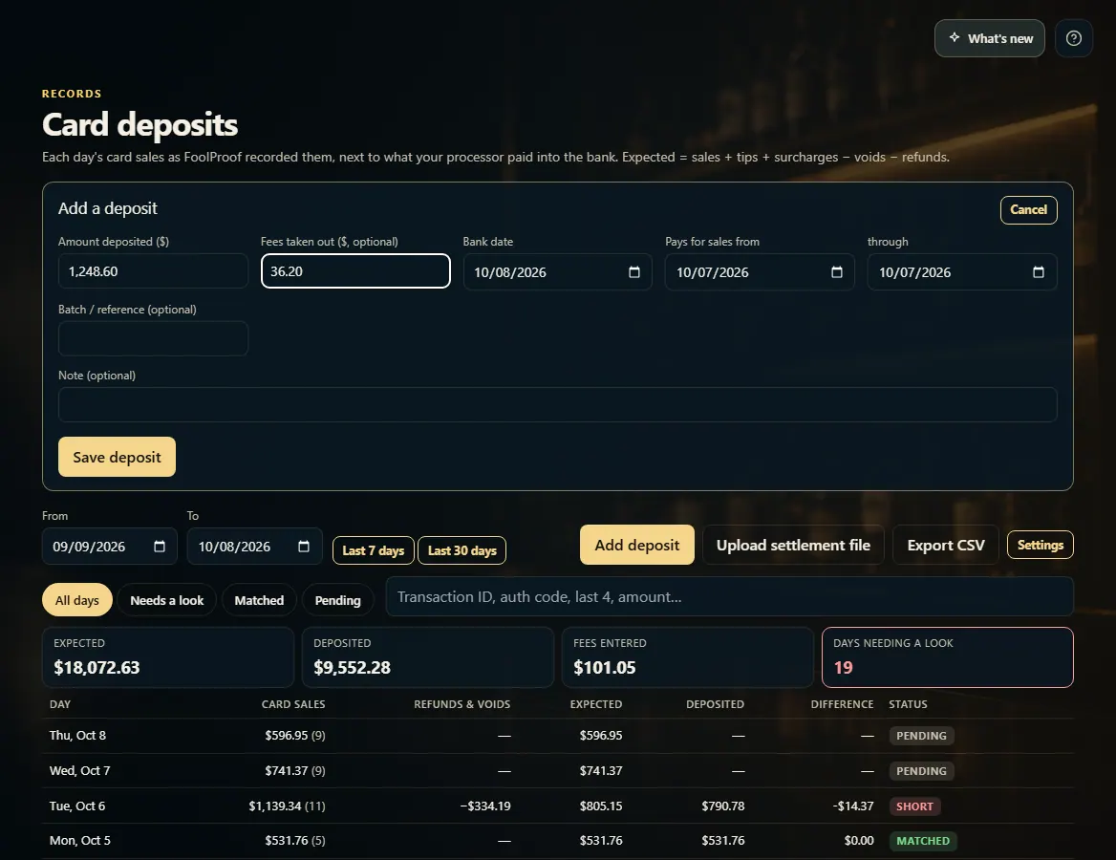Click the SHORT status badge
This screenshot has width=1116, height=860.
pos(914,806)
